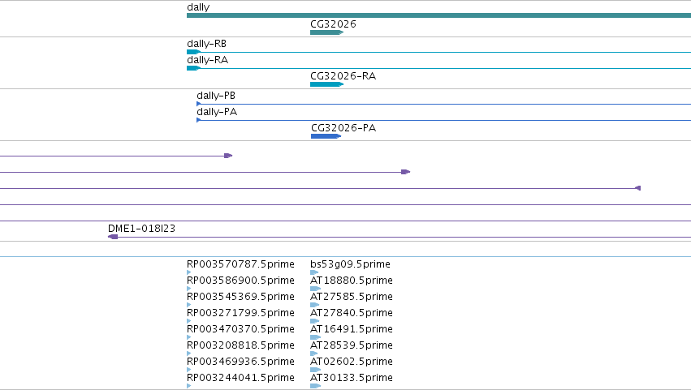Image resolution: width=691 pixels, height=390 pixels.
Task: Select the RP003586900.5prime EST marker
Action: point(189,289)
